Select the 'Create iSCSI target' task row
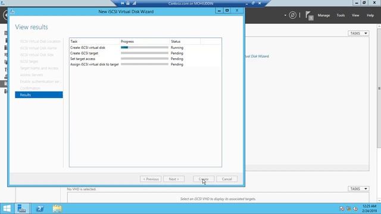Viewport: 381px width, 214px height. pyautogui.click(x=145, y=53)
